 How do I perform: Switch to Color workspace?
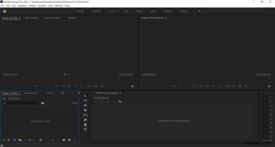click(126, 11)
